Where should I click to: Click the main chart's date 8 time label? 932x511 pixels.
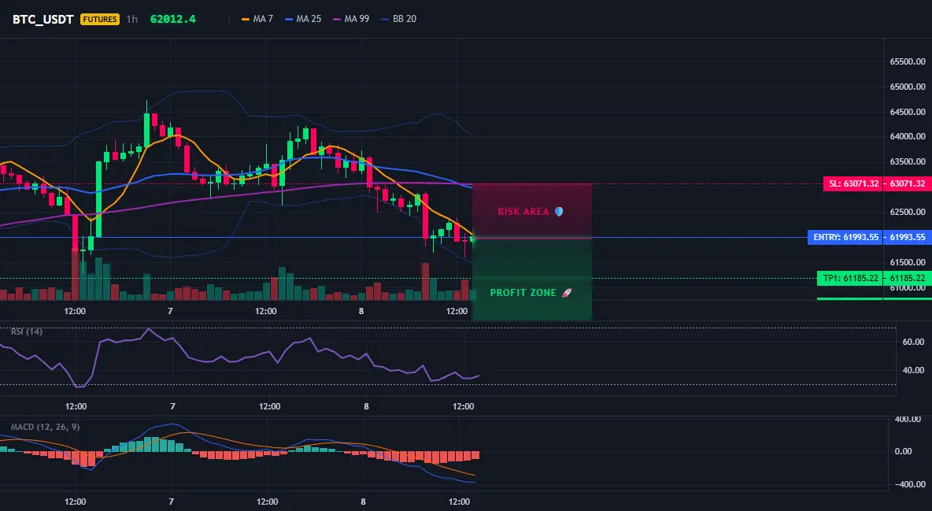(x=361, y=311)
